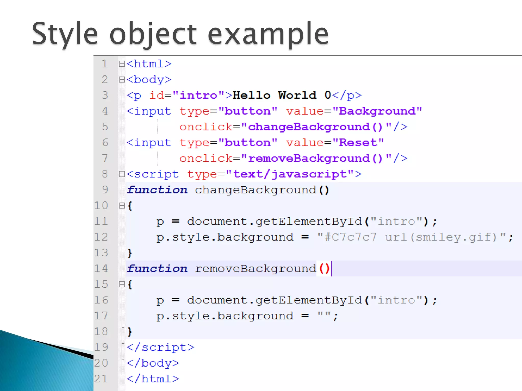
Task: Collapse the script tag fold marker
Action: pyautogui.click(x=122, y=174)
